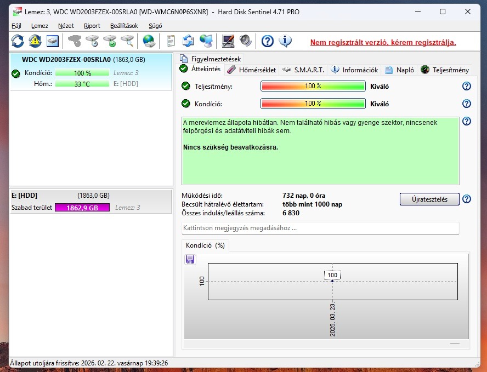
Task: Click the Teljesítmény 100 % gradient bar
Action: click(x=313, y=86)
